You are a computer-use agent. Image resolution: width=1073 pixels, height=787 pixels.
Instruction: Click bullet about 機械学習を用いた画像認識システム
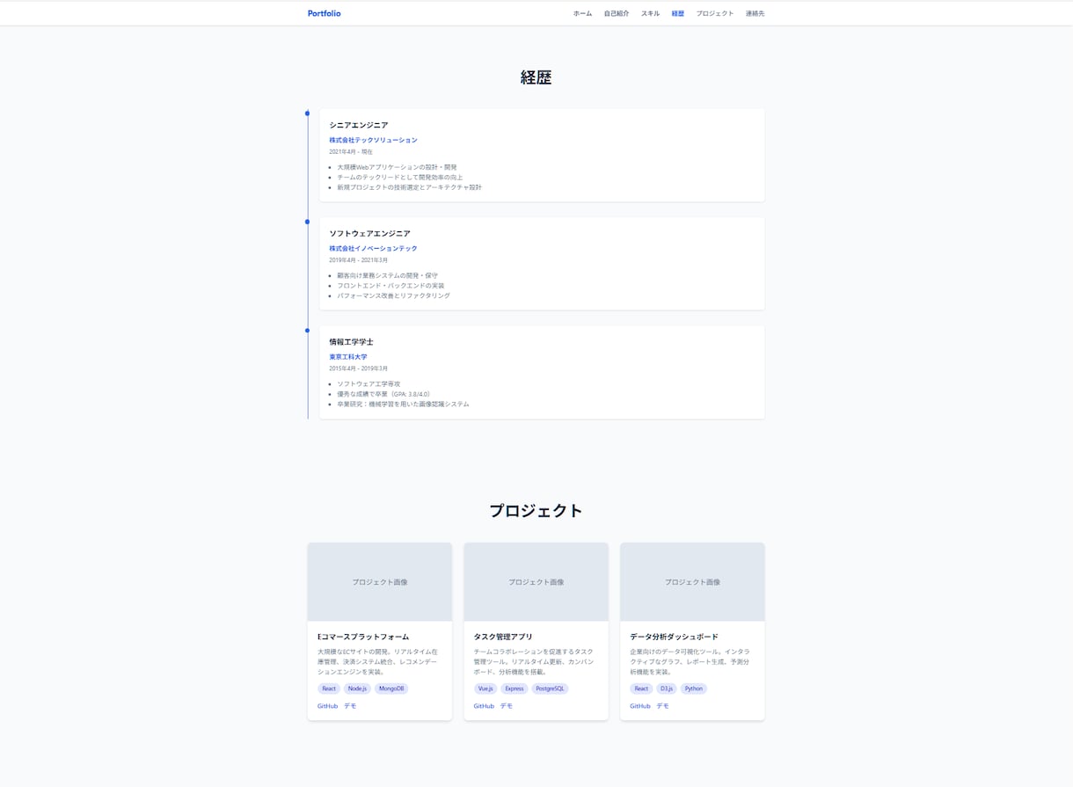click(403, 404)
